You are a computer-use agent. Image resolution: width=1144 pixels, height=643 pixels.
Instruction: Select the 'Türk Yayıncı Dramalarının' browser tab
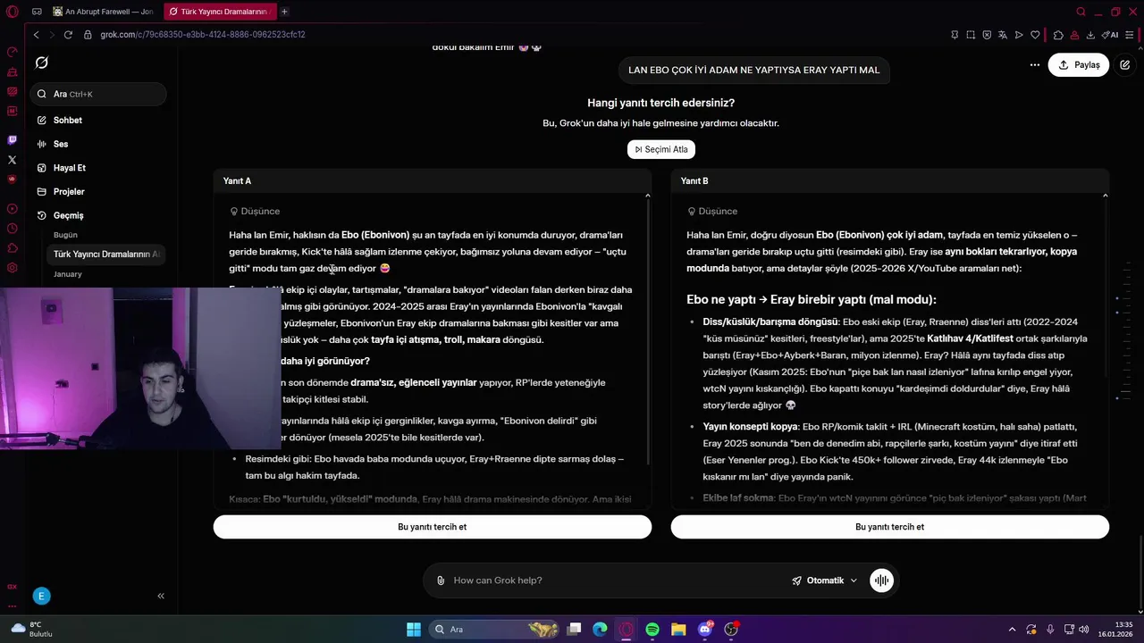219,12
